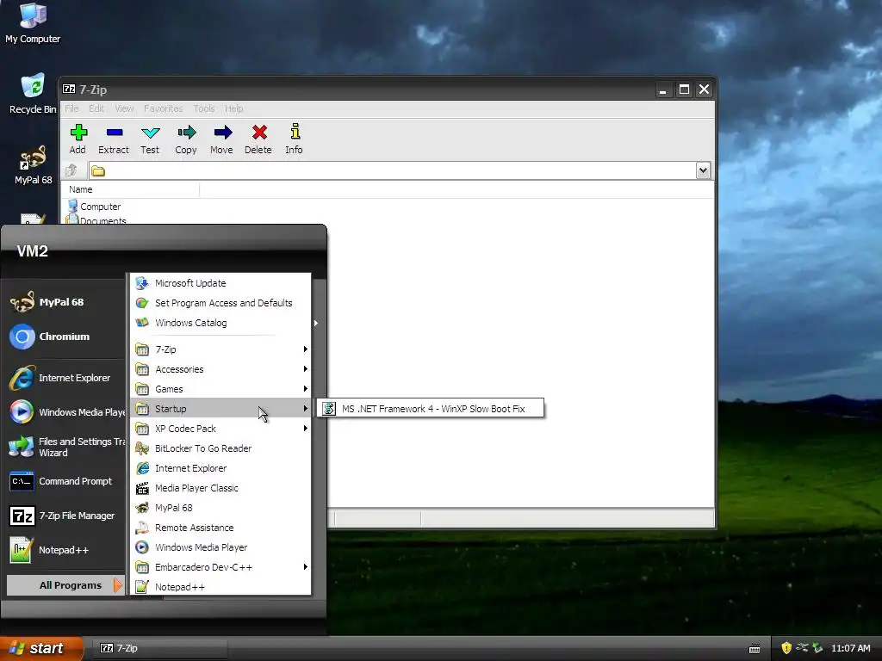Open Microsoft Update in programs list

pos(220,283)
